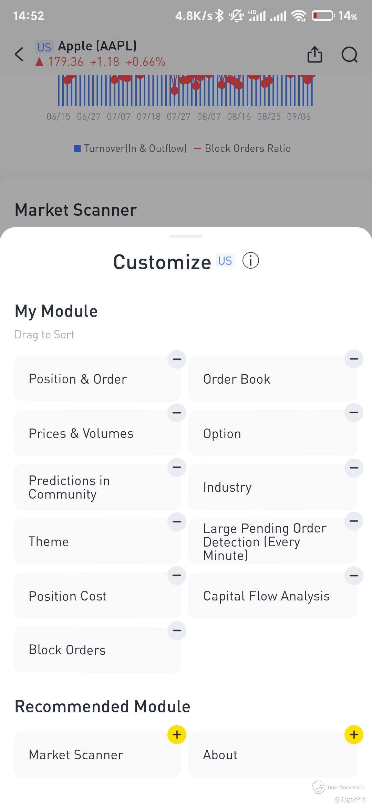The image size is (372, 808).
Task: Tap the Position Cost module tile
Action: click(x=97, y=596)
